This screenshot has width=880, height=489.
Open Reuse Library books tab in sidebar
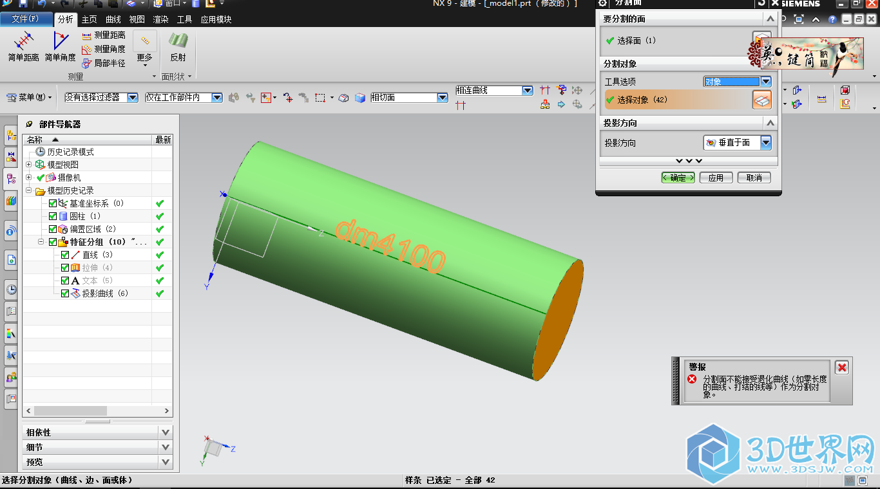point(11,201)
